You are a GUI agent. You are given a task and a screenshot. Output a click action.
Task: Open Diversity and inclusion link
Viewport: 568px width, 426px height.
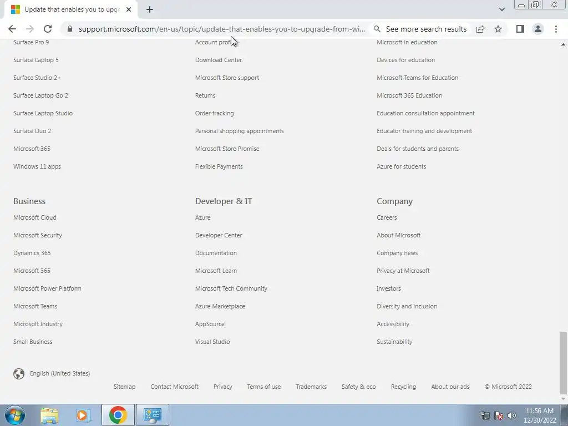pos(407,306)
